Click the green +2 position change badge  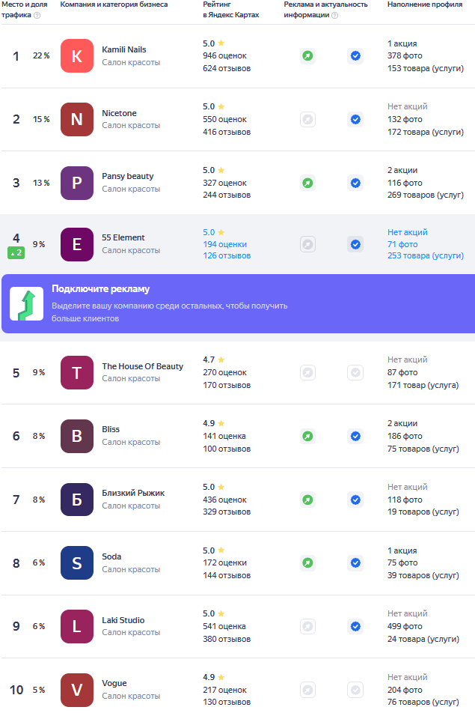[x=16, y=252]
